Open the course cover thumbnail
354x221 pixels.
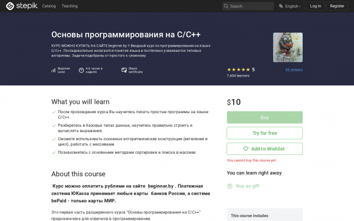(x=288, y=47)
